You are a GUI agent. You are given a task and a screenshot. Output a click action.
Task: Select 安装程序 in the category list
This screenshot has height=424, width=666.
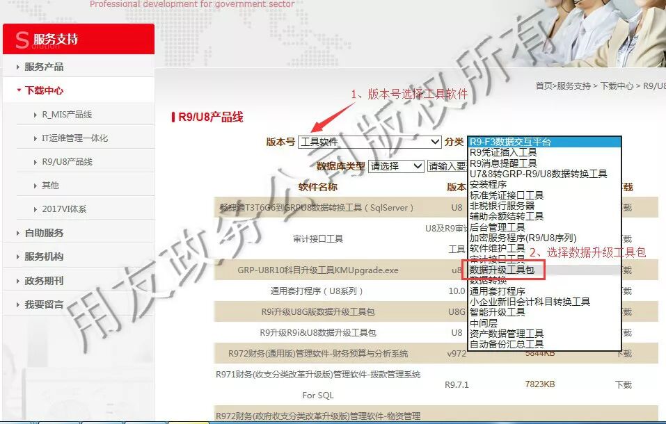pos(488,184)
